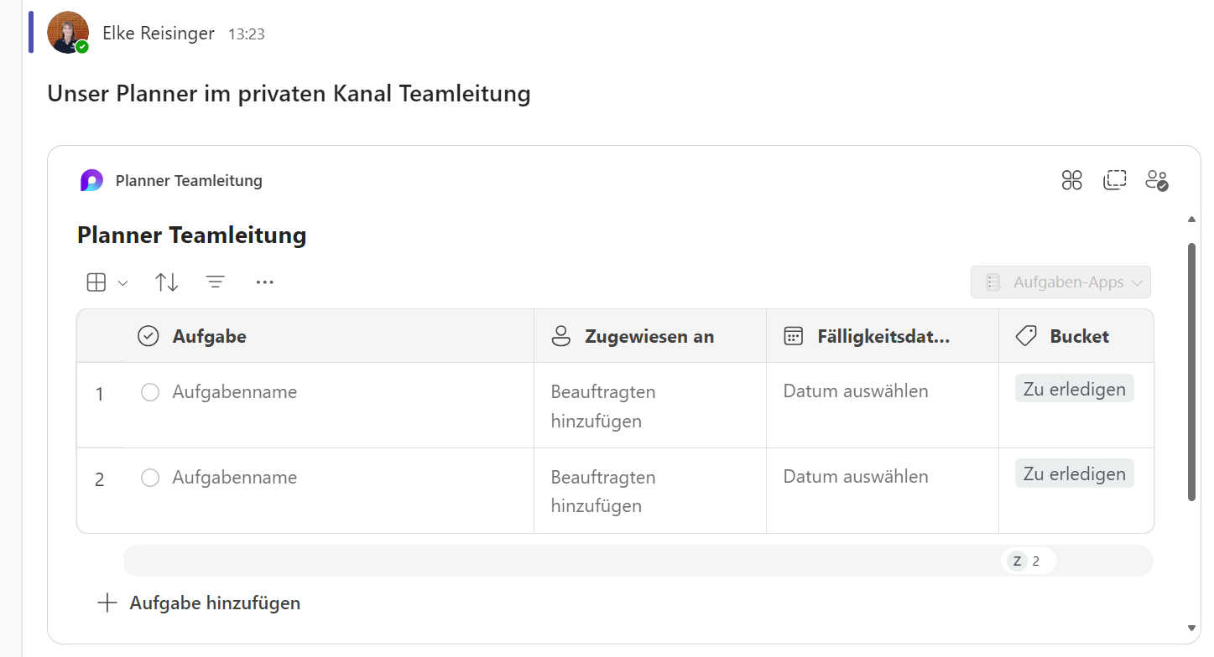The width and height of the screenshot is (1214, 657).
Task: Click the scroll down arrow of the card
Action: pos(1191,628)
